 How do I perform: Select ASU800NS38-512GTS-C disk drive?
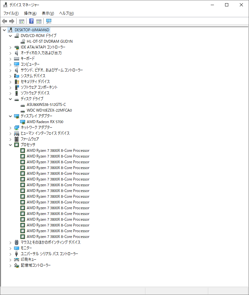tap(46, 105)
